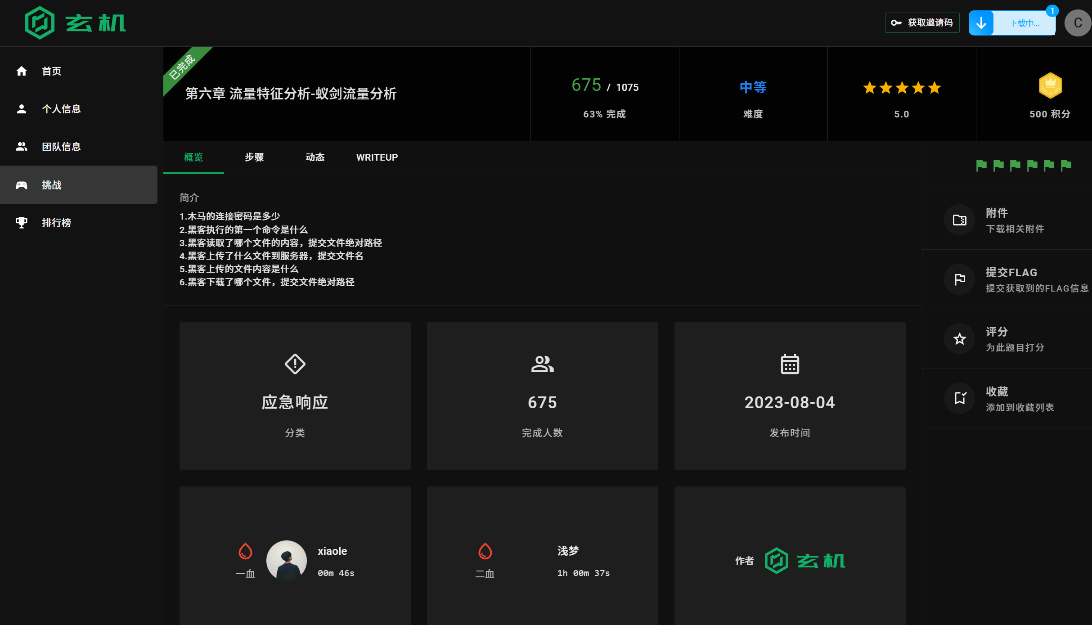Screen dimensions: 1092x625
Task: Click the user avatar C
Action: pyautogui.click(x=1078, y=23)
